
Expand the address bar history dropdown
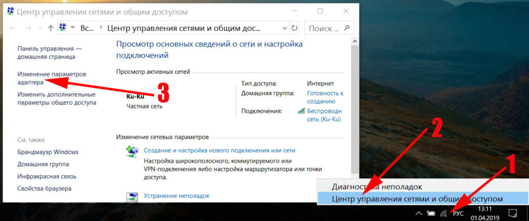tap(283, 27)
